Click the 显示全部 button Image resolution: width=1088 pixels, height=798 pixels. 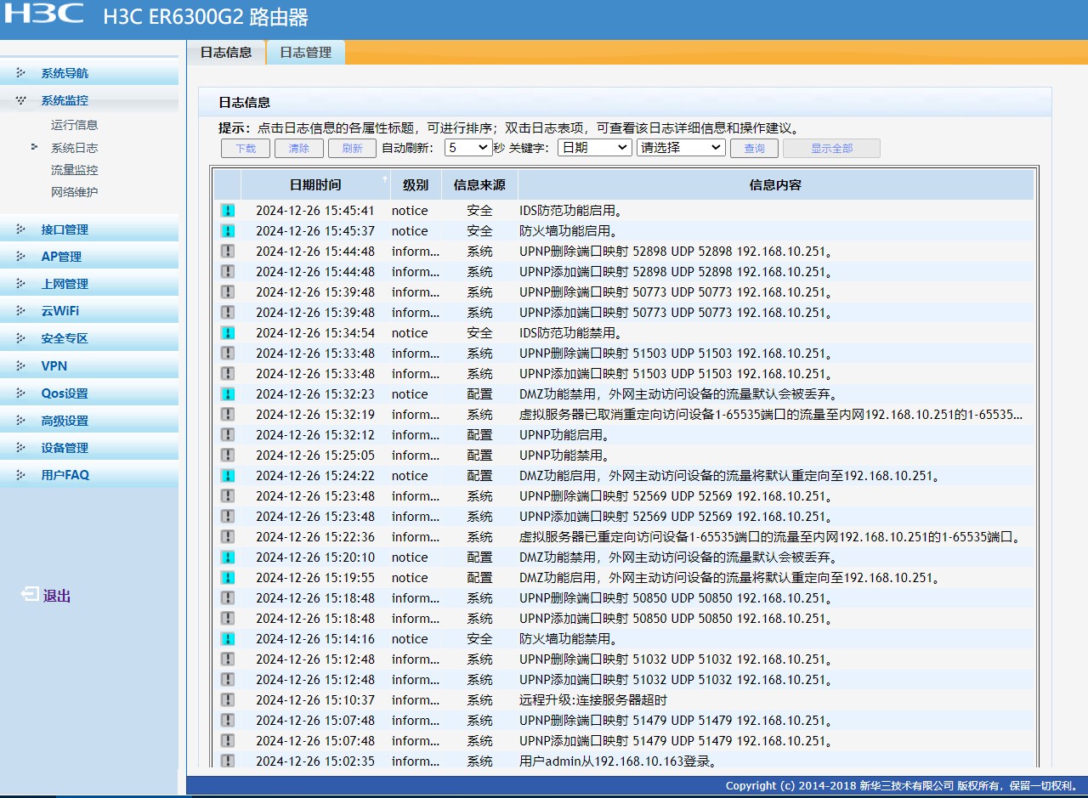(x=831, y=148)
